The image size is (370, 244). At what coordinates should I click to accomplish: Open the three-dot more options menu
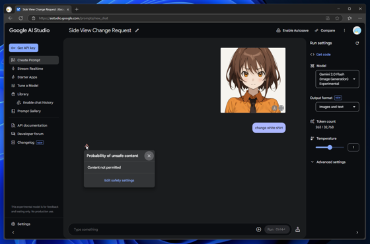[344, 30]
